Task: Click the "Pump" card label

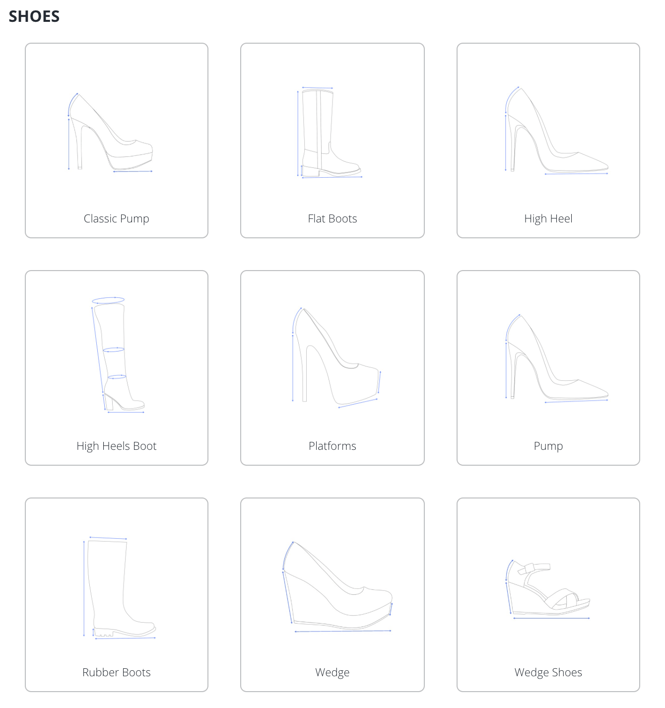Action: [x=548, y=446]
